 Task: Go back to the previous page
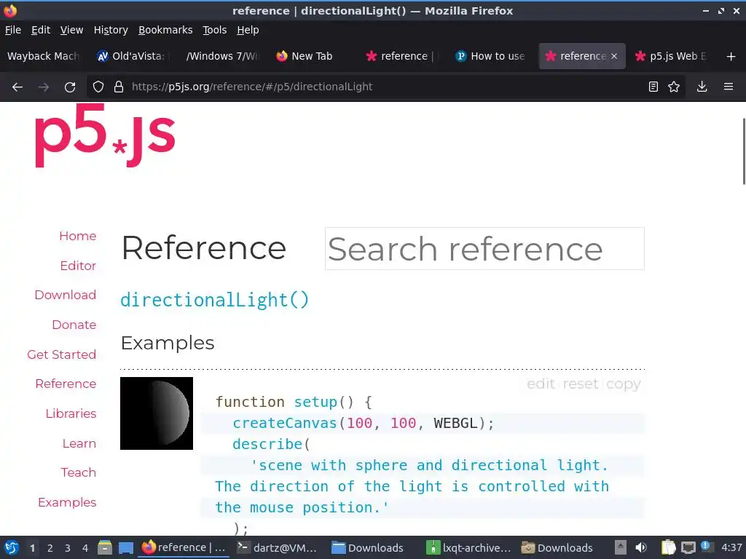tap(17, 87)
